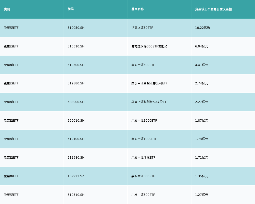This screenshot has width=255, height=204.
Task: Click the 南方中证500ETF fund name
Action: [x=143, y=65]
